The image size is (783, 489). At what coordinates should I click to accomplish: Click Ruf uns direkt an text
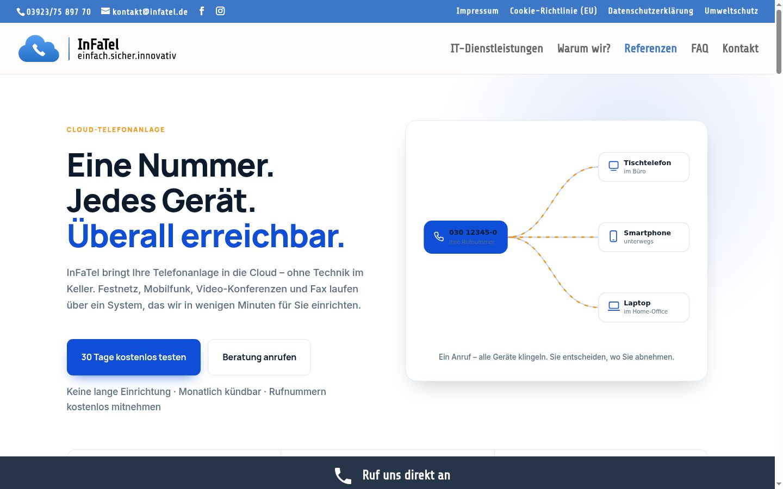pyautogui.click(x=406, y=475)
